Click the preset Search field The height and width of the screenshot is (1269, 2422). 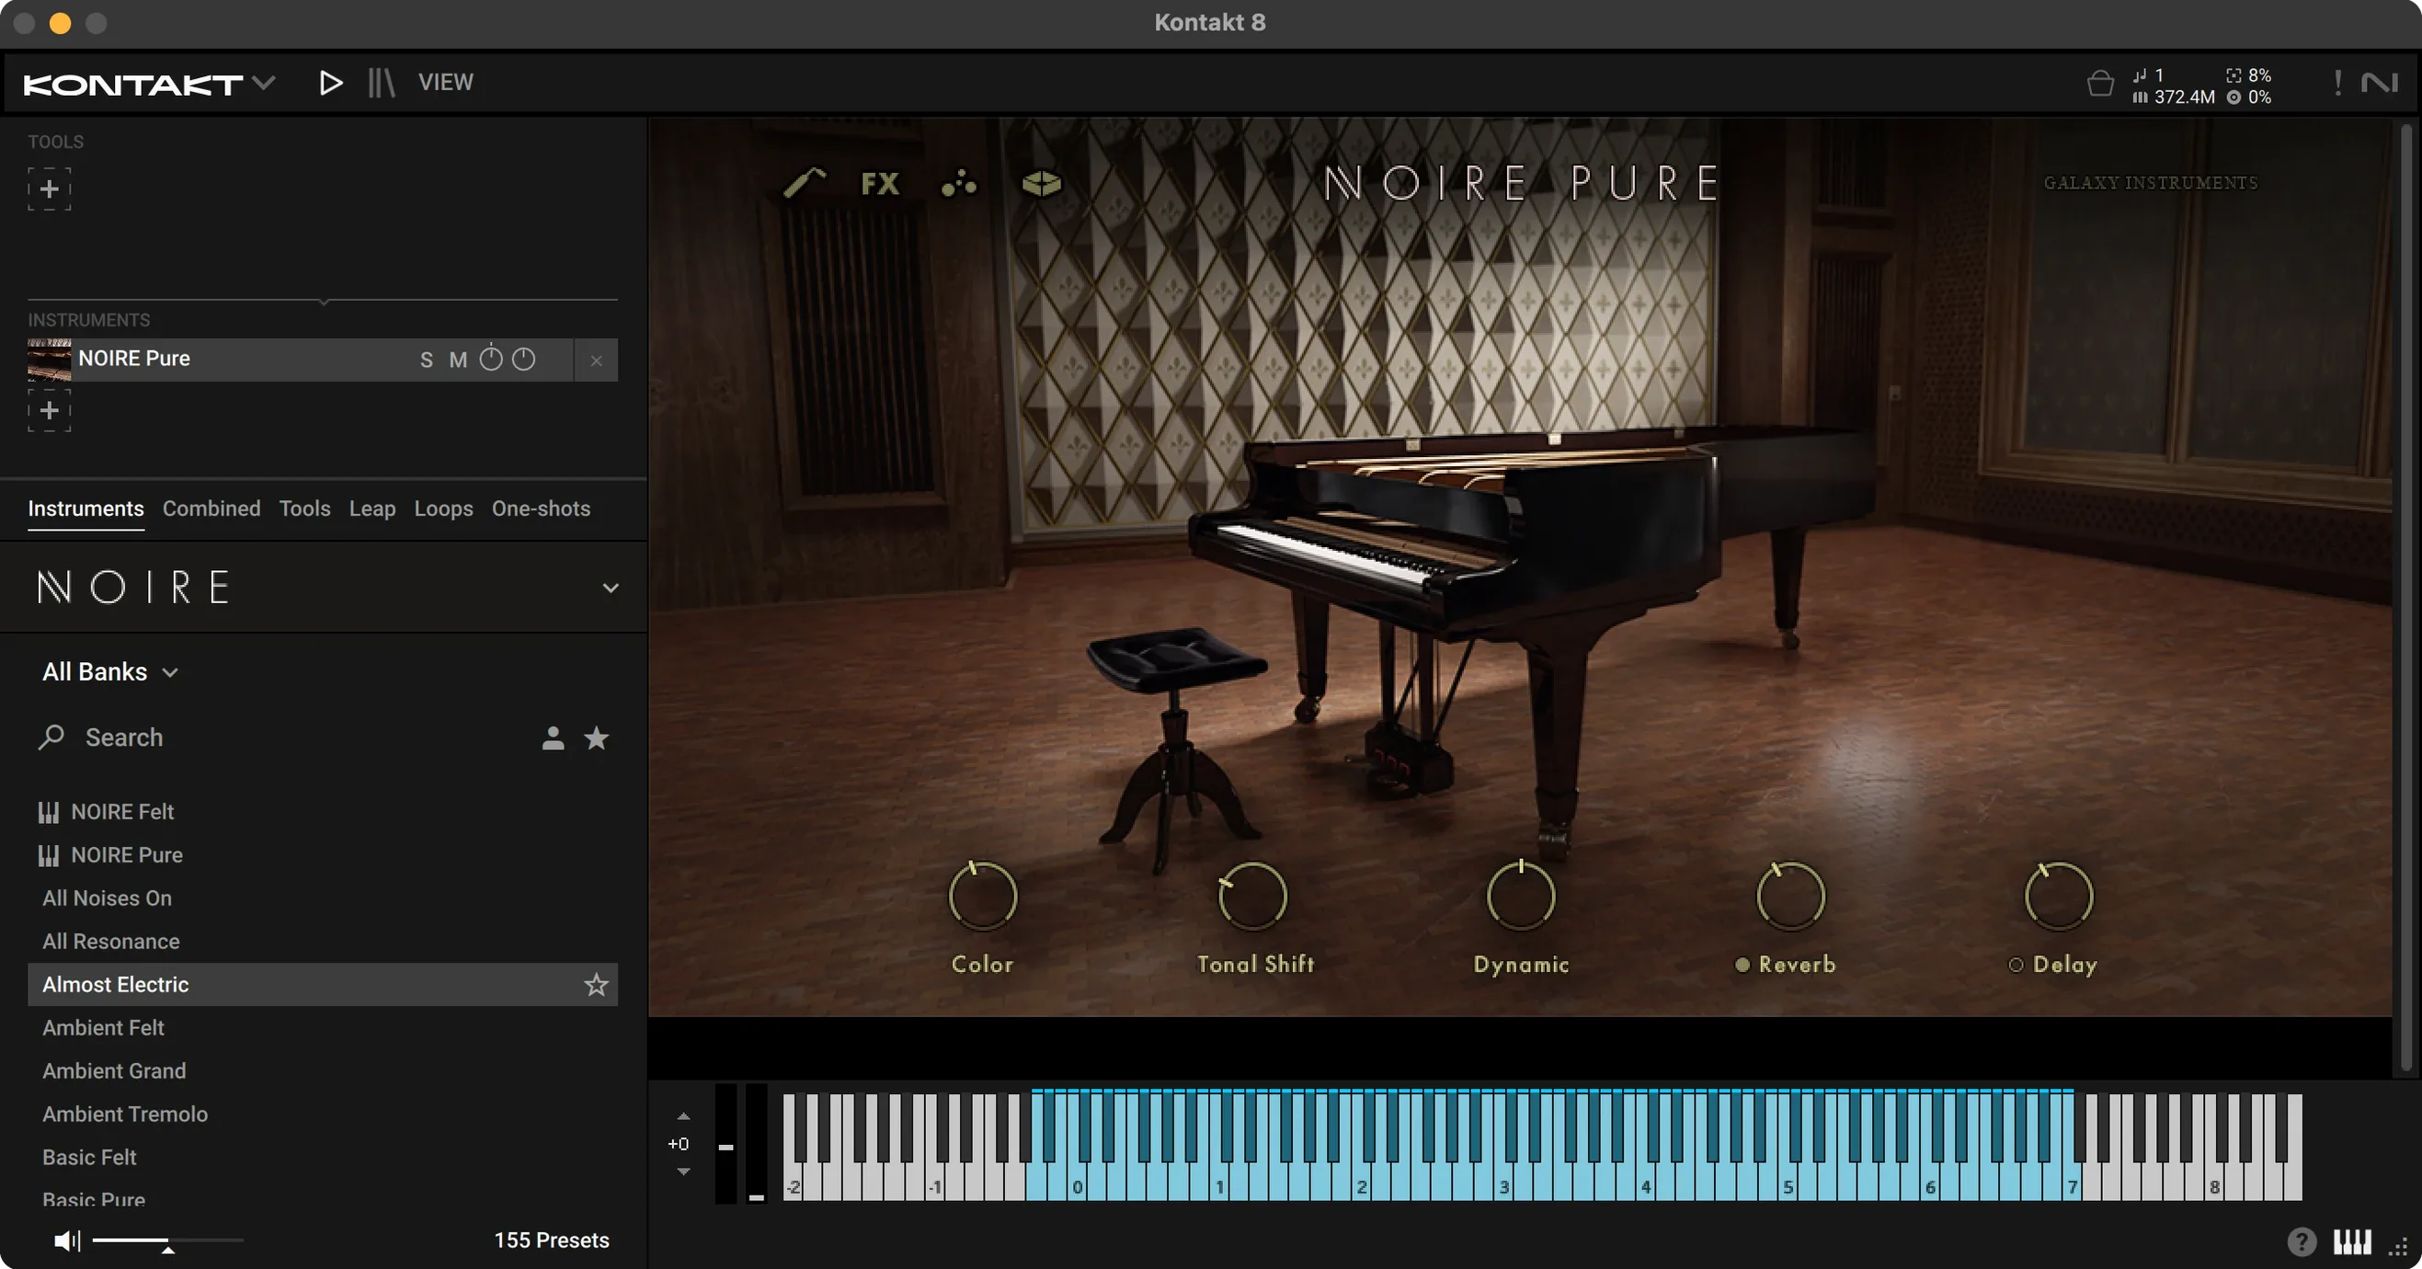tap(282, 737)
